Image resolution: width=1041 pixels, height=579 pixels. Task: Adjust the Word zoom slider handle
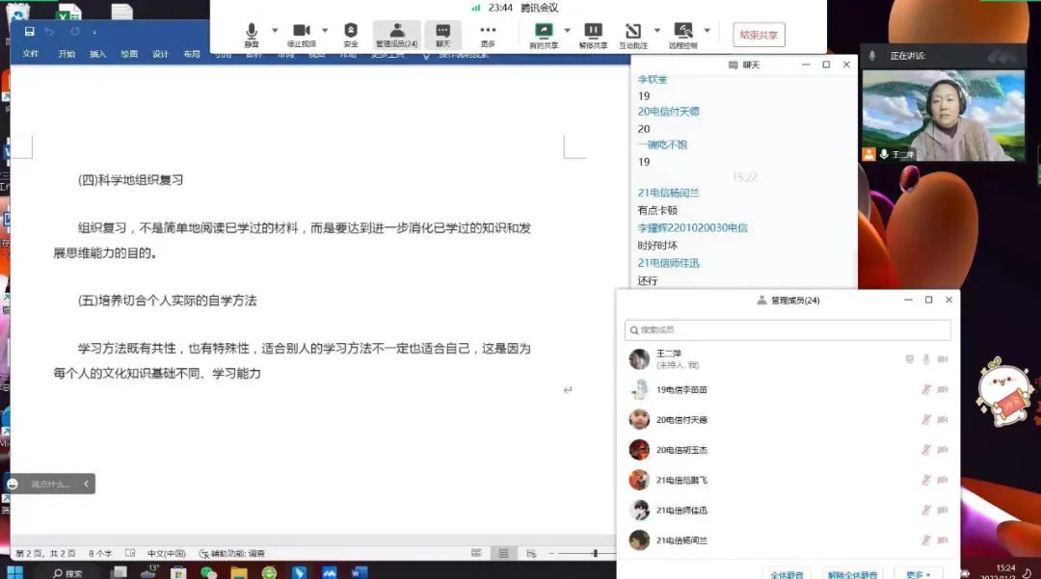[x=596, y=553]
